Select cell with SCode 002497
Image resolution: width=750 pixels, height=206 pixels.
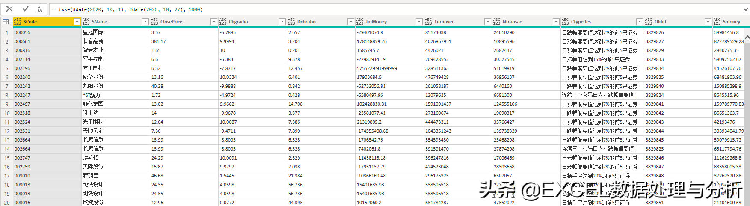[x=47, y=104]
